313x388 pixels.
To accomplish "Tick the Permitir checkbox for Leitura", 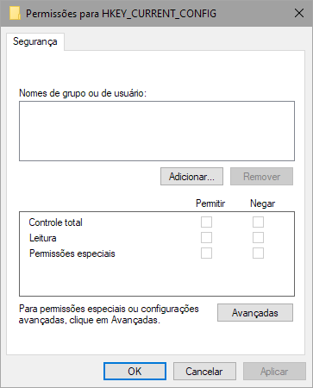I will pos(206,238).
